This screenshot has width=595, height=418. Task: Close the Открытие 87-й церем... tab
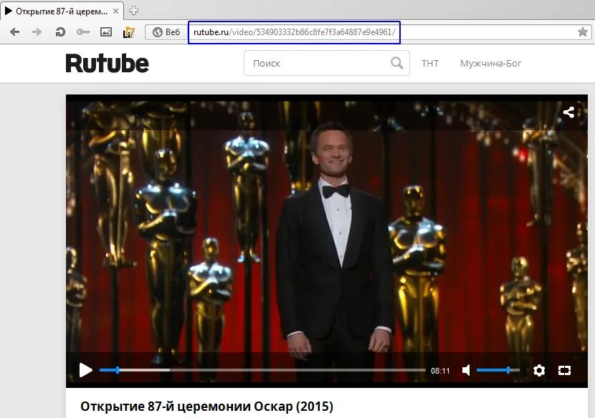click(x=115, y=11)
